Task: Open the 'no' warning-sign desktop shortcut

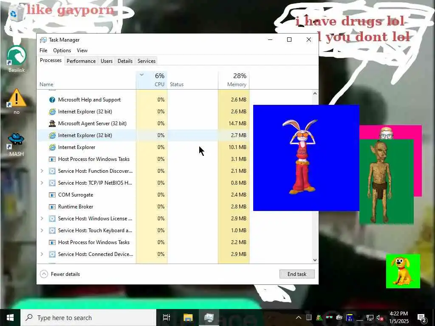Action: 17,101
